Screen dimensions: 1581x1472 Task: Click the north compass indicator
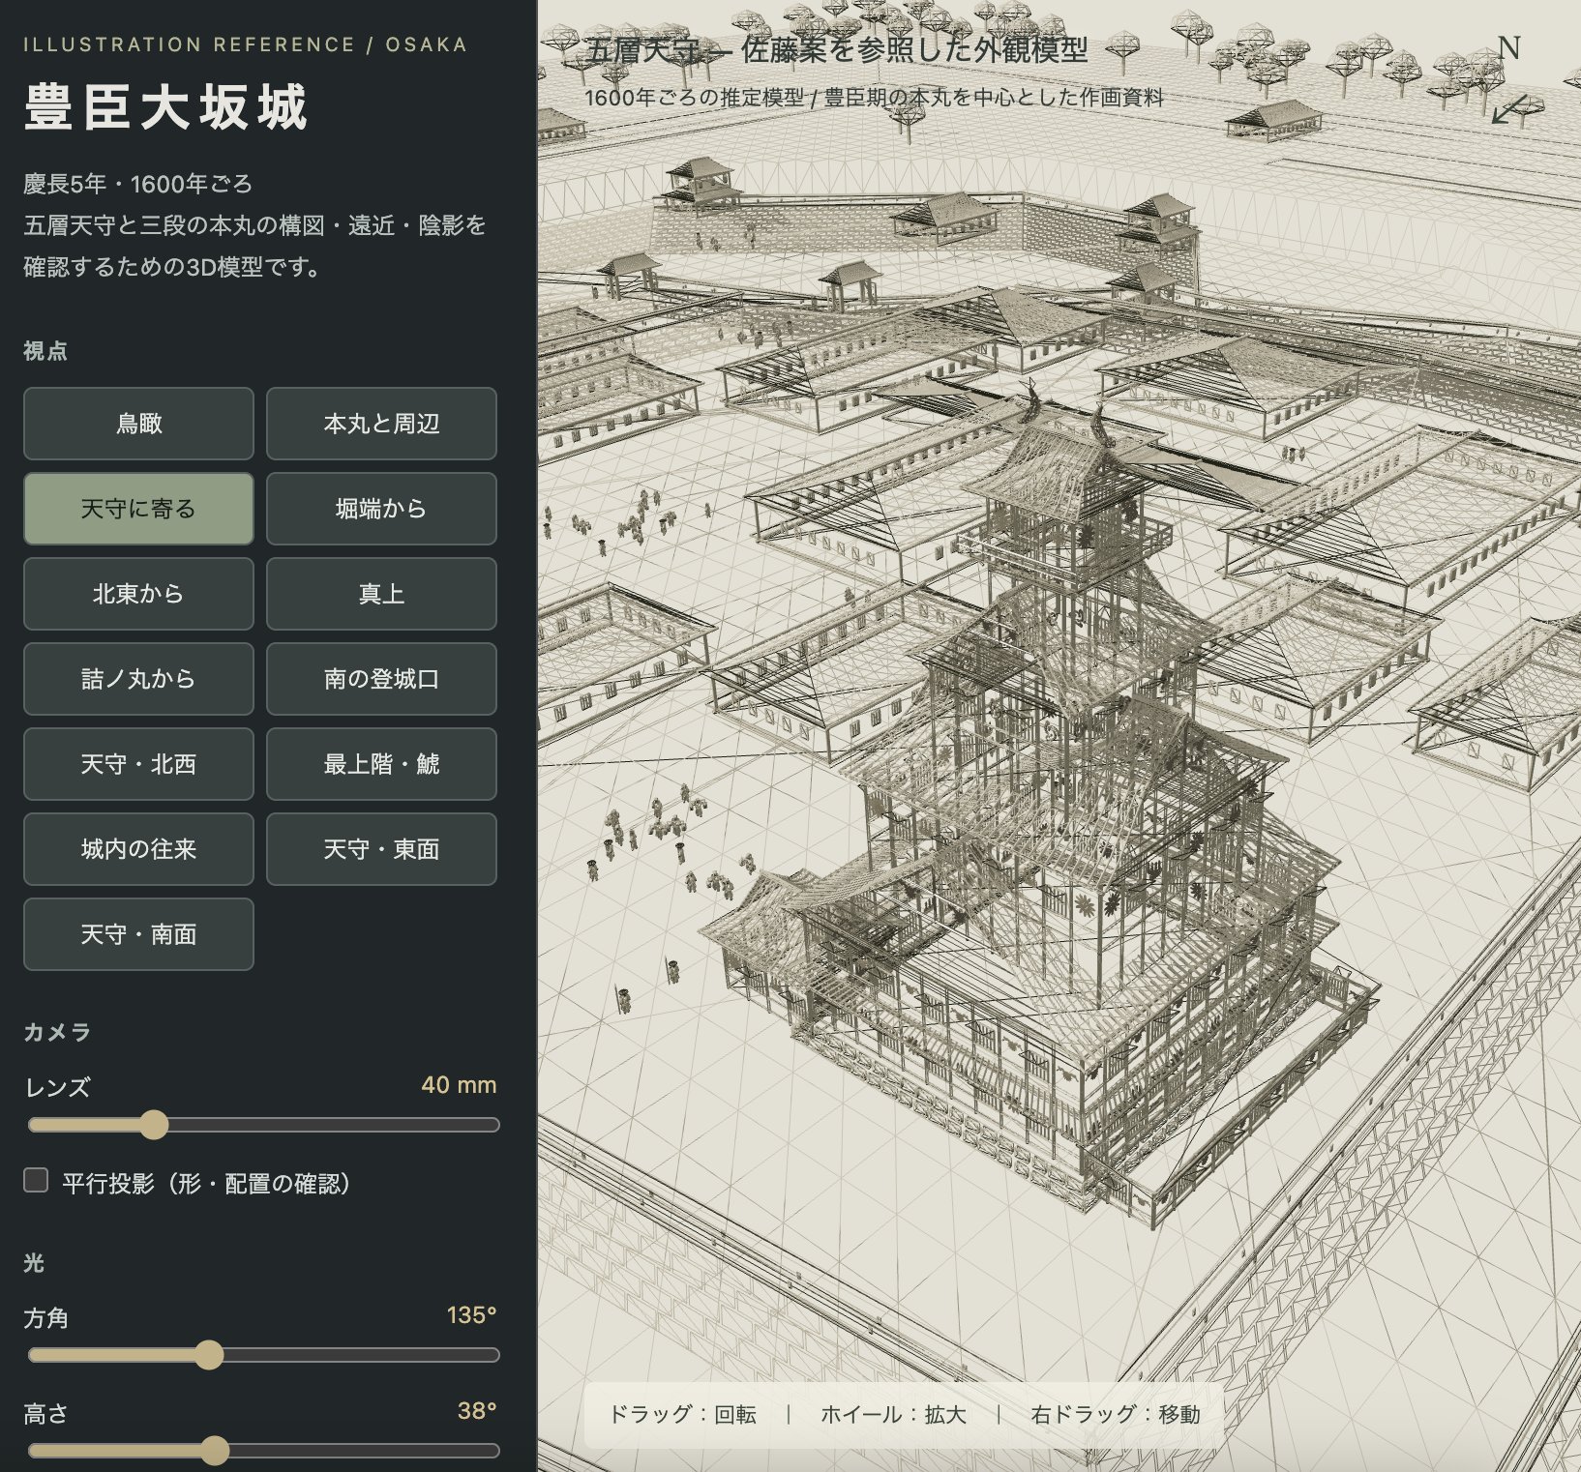click(1509, 82)
